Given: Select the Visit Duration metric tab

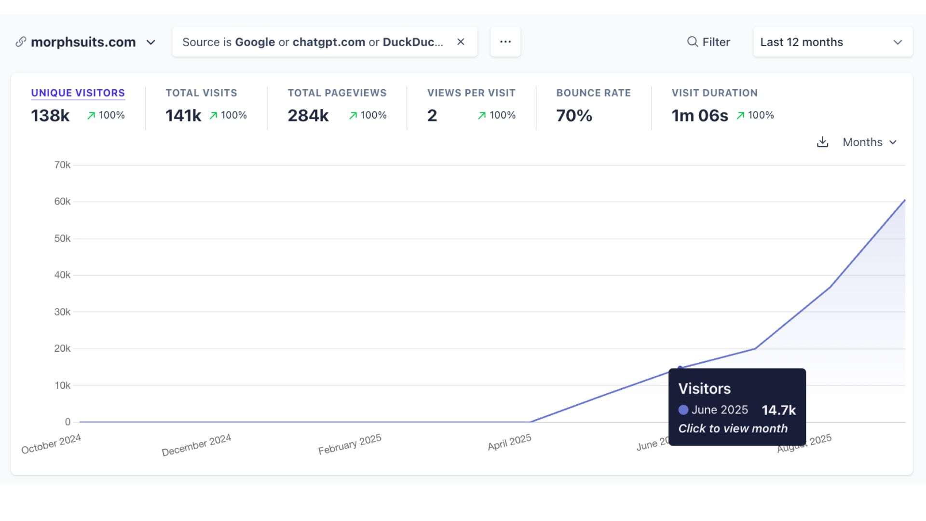Looking at the screenshot, I should tap(714, 93).
